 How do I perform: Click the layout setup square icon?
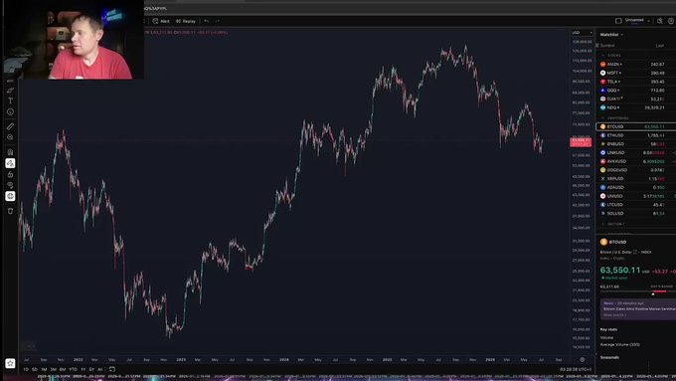click(x=618, y=21)
